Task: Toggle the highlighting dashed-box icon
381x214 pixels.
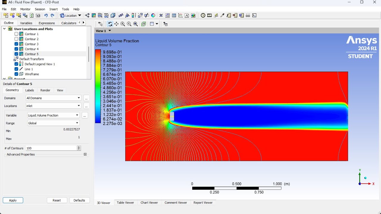Action: pos(143,24)
